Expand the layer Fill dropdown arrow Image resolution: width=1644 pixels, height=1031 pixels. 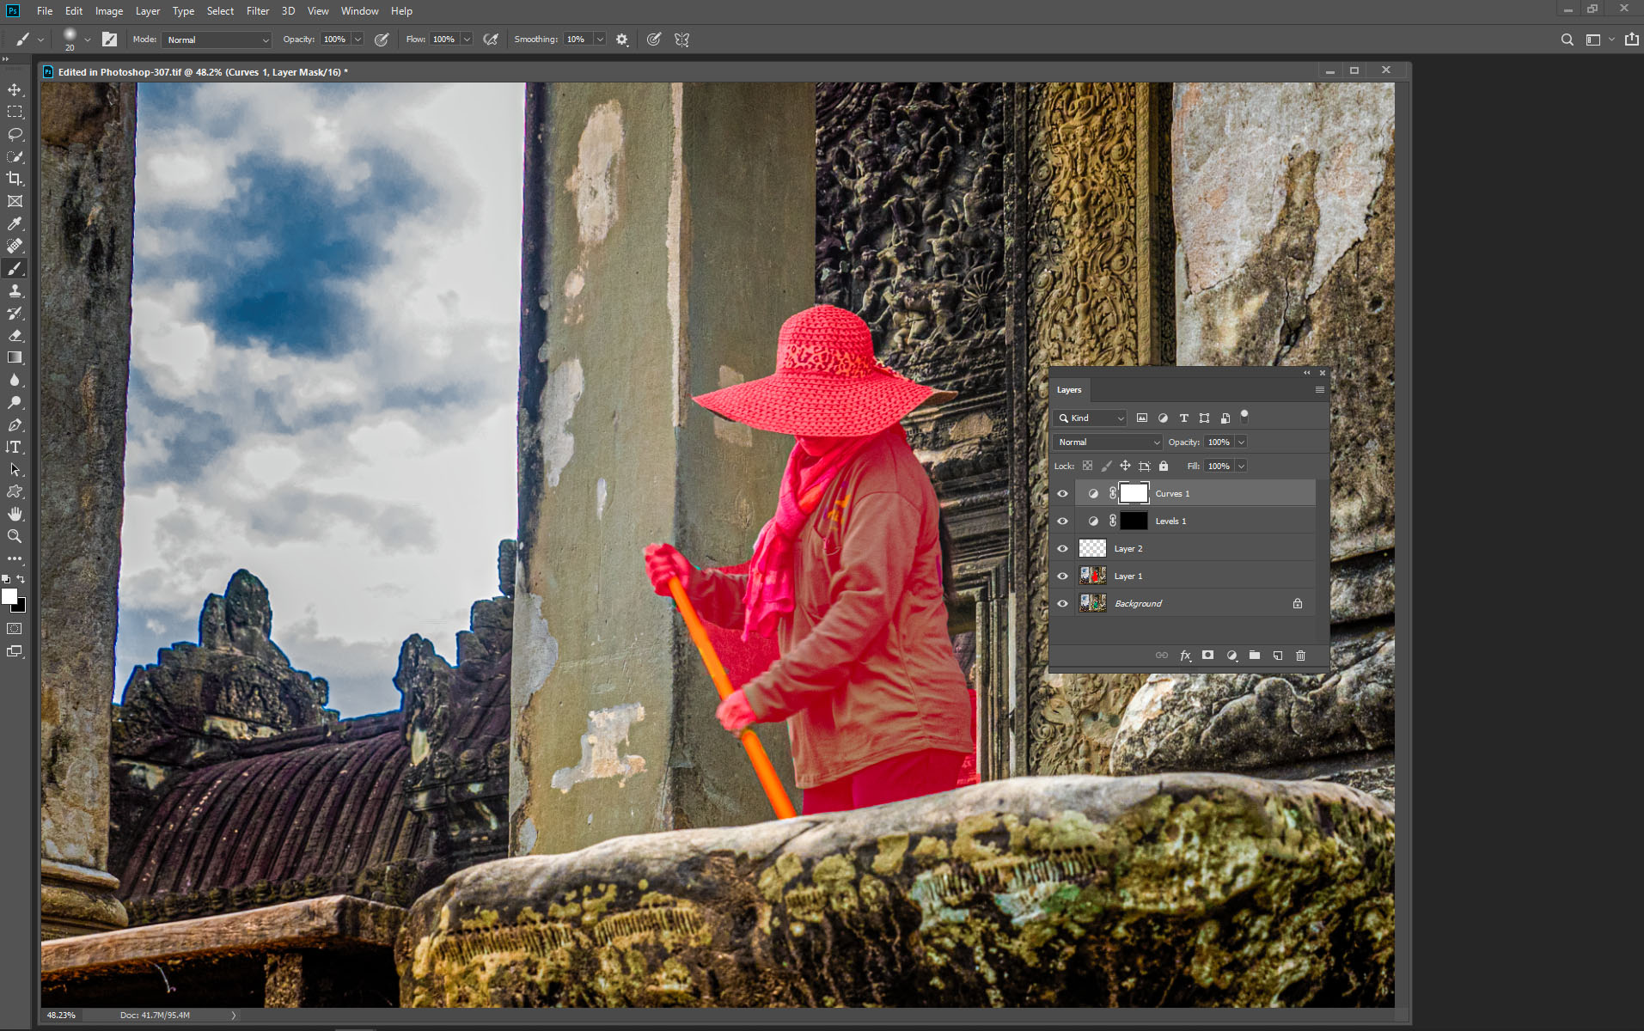pyautogui.click(x=1241, y=466)
